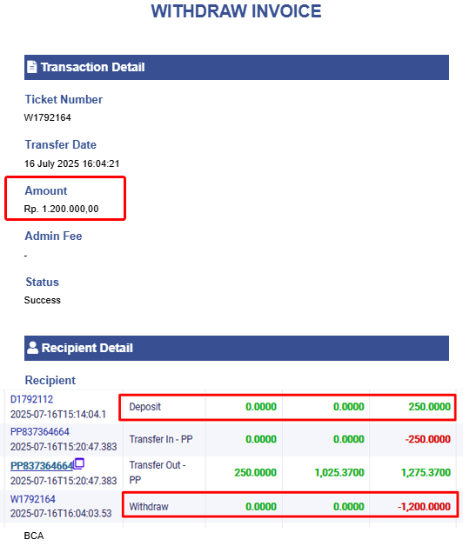
Task: Click the Transfer In - PP type cell
Action: [161, 439]
